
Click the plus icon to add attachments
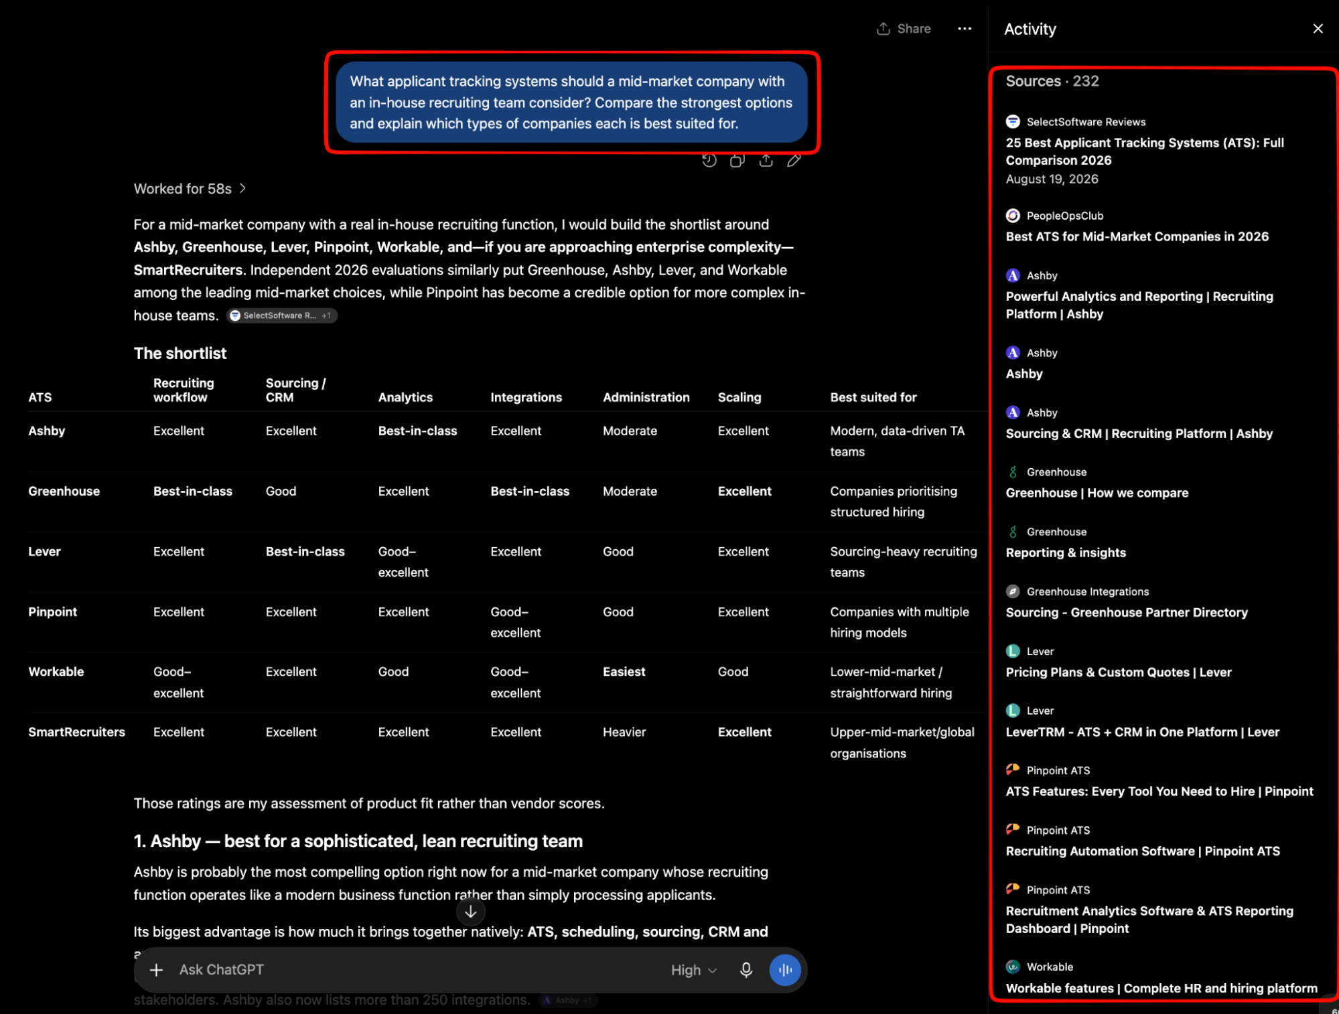point(156,970)
